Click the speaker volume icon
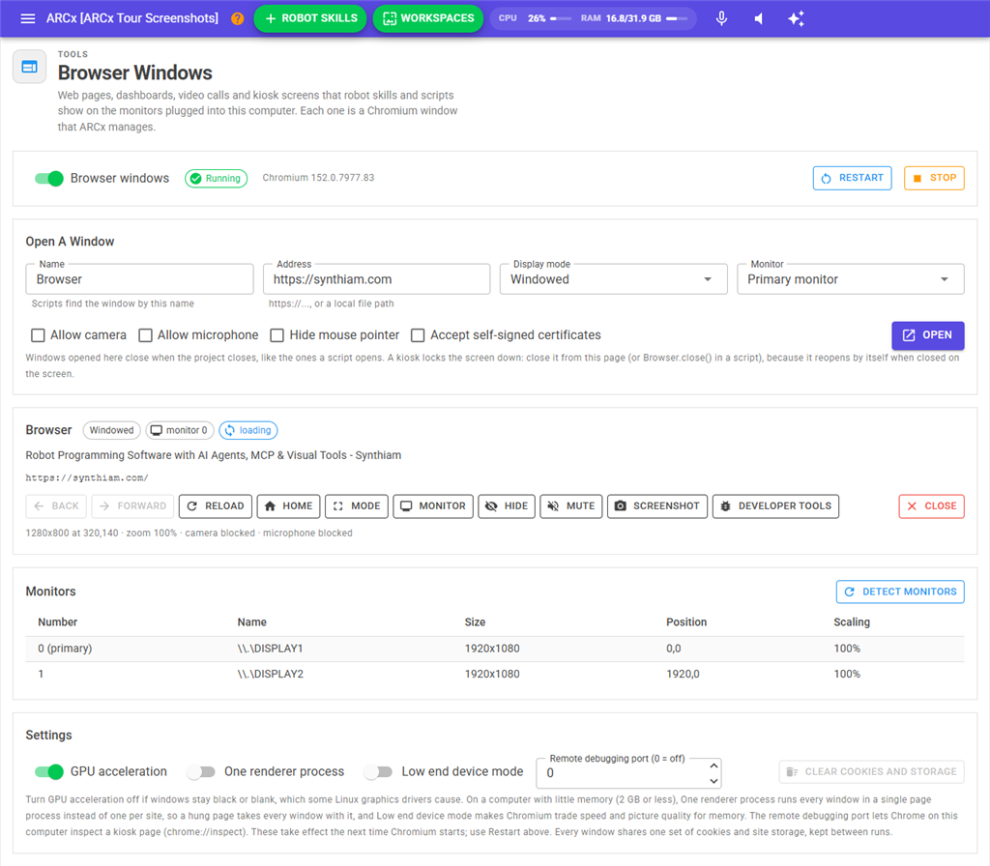This screenshot has height=866, width=990. click(759, 18)
